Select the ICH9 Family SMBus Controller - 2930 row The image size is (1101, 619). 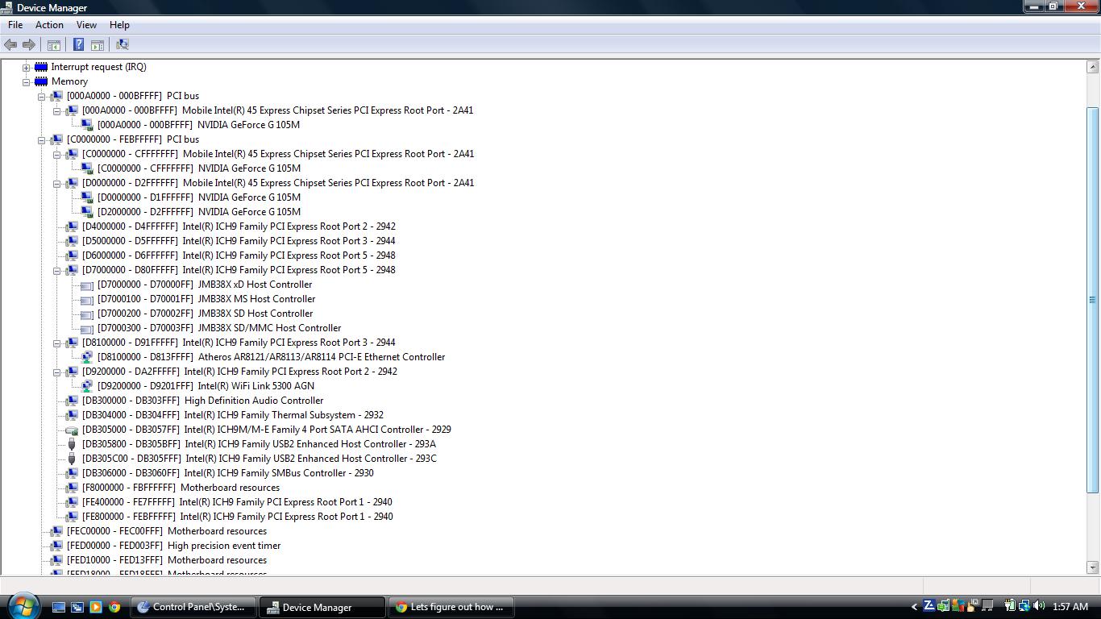click(x=228, y=473)
